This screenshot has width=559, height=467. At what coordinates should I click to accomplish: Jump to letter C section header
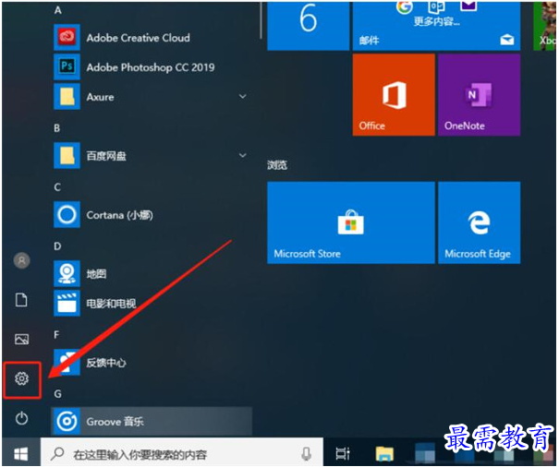coord(57,187)
